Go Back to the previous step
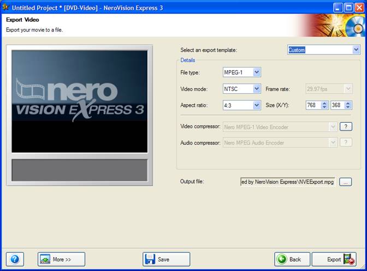367x271 pixels. [292, 259]
